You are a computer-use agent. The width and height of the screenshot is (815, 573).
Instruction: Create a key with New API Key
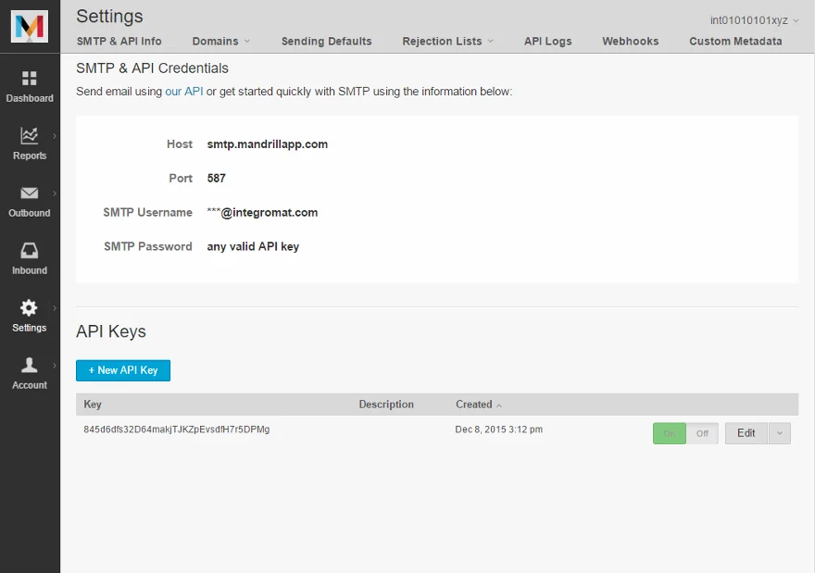click(123, 370)
